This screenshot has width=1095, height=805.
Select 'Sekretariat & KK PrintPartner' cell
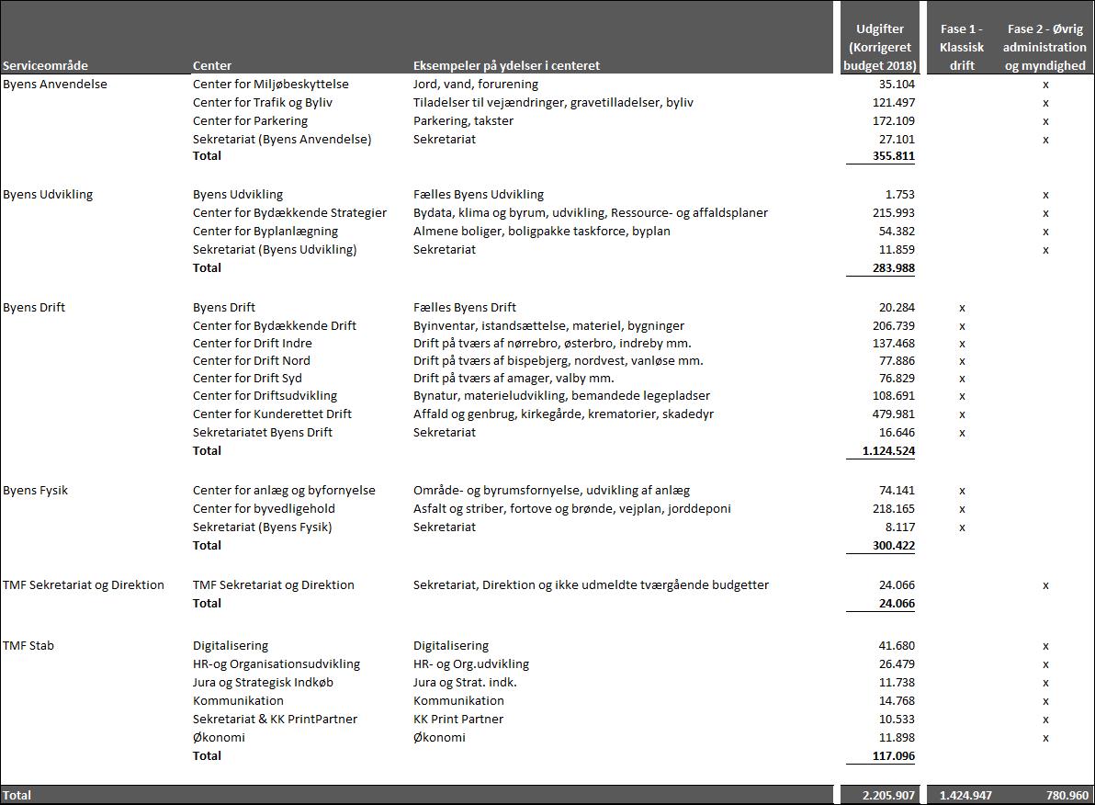[x=276, y=719]
